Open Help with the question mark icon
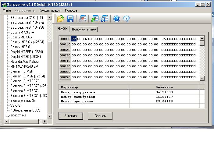Image resolution: width=214 pixels, height=156 pixels. coord(117,19)
